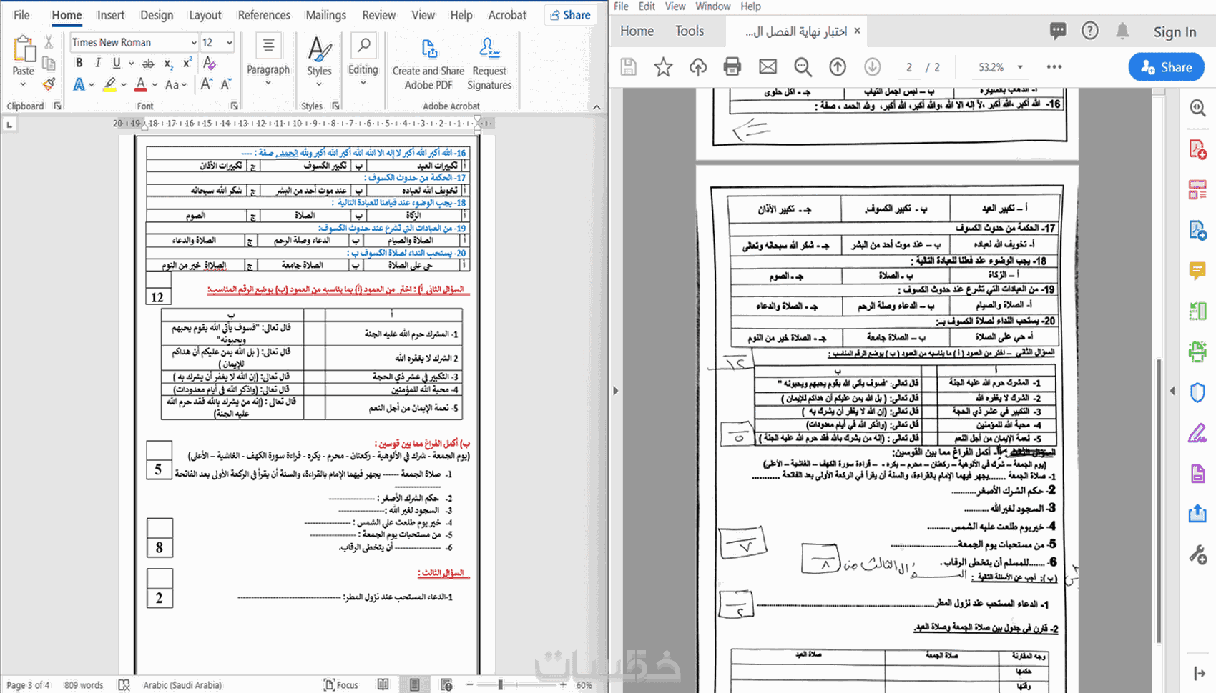Open Acrobat help question mark icon
The width and height of the screenshot is (1216, 693).
(x=1090, y=31)
